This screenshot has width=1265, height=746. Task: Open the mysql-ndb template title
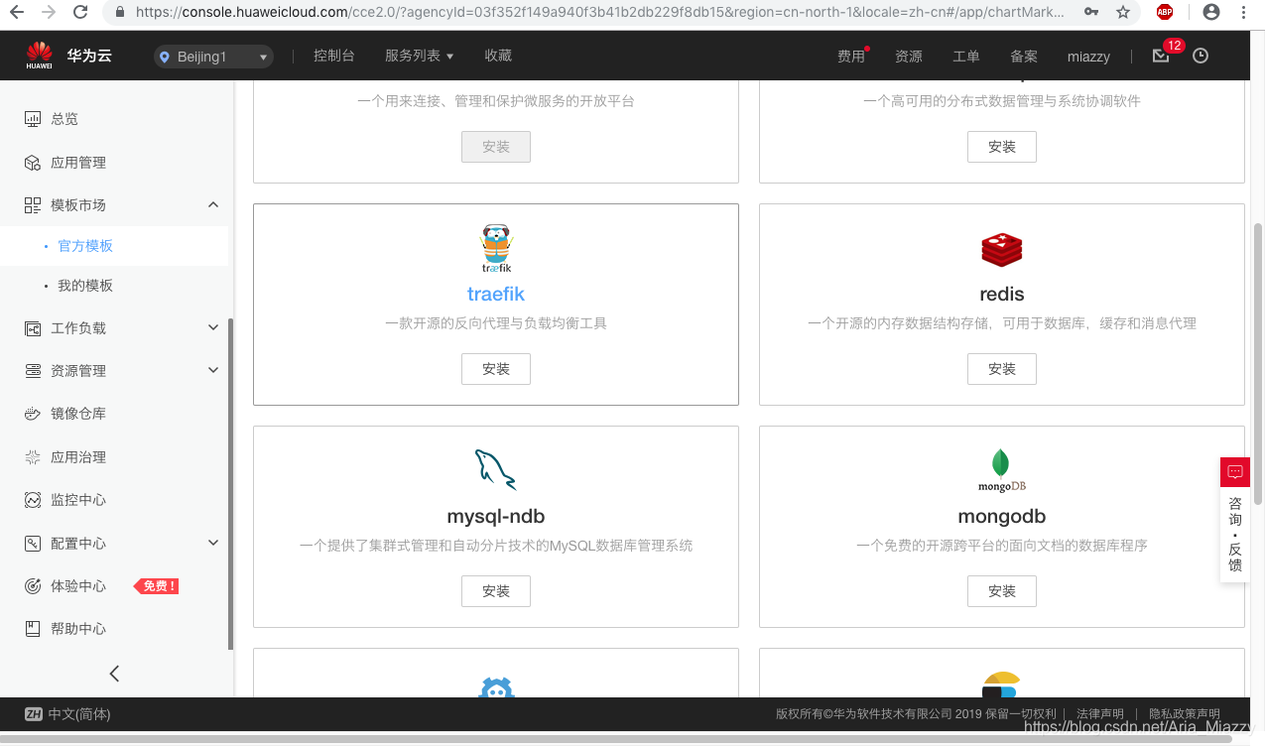point(496,517)
